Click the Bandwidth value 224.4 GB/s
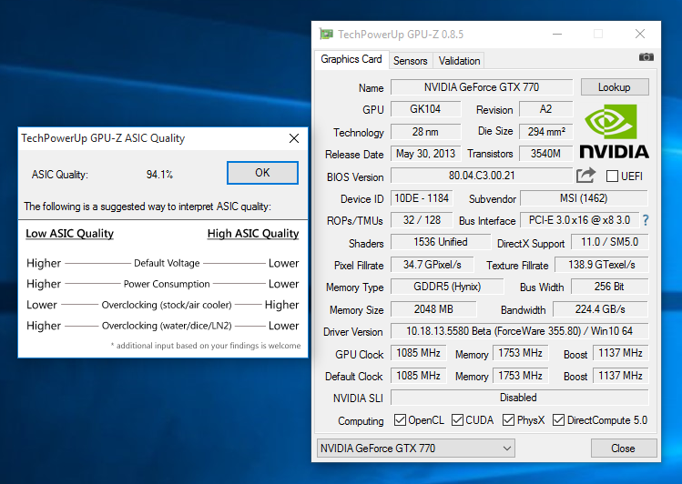The width and height of the screenshot is (682, 484). (x=601, y=309)
